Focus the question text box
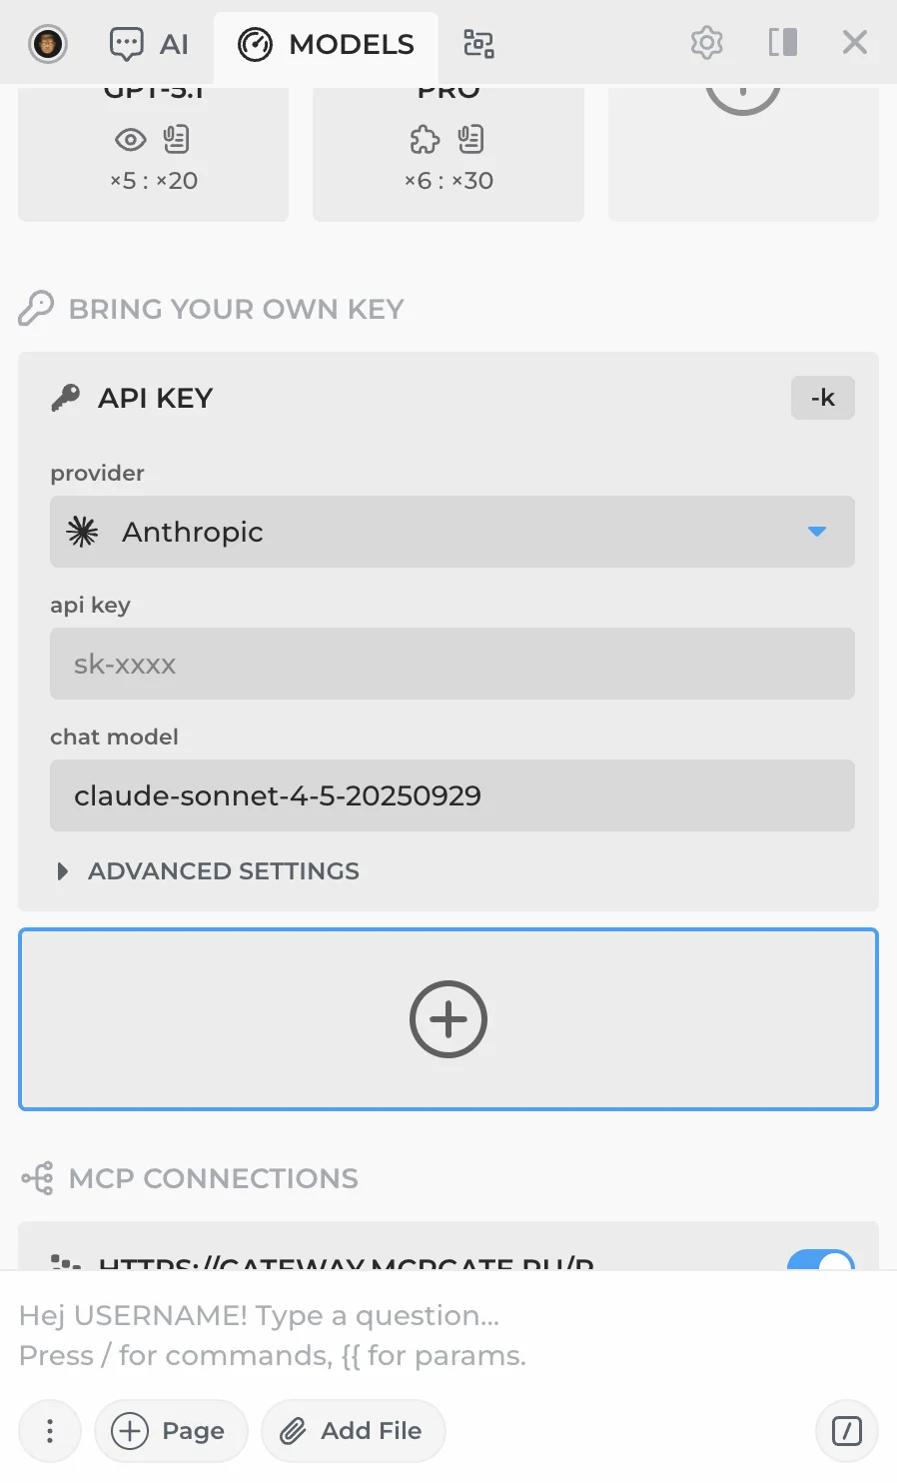 tap(448, 1335)
